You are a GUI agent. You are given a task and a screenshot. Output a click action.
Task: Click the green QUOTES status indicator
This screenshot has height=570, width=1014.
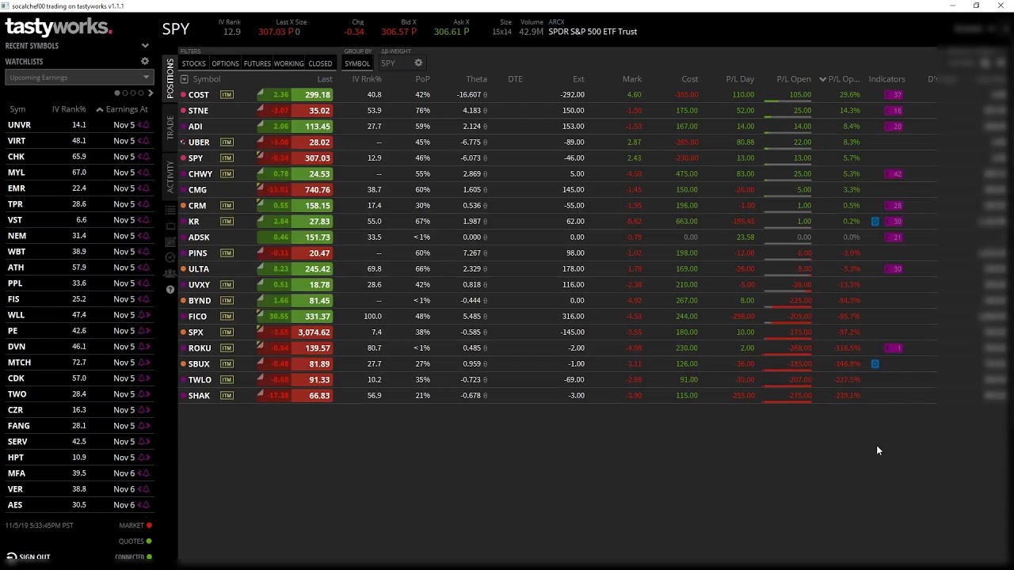tap(149, 541)
